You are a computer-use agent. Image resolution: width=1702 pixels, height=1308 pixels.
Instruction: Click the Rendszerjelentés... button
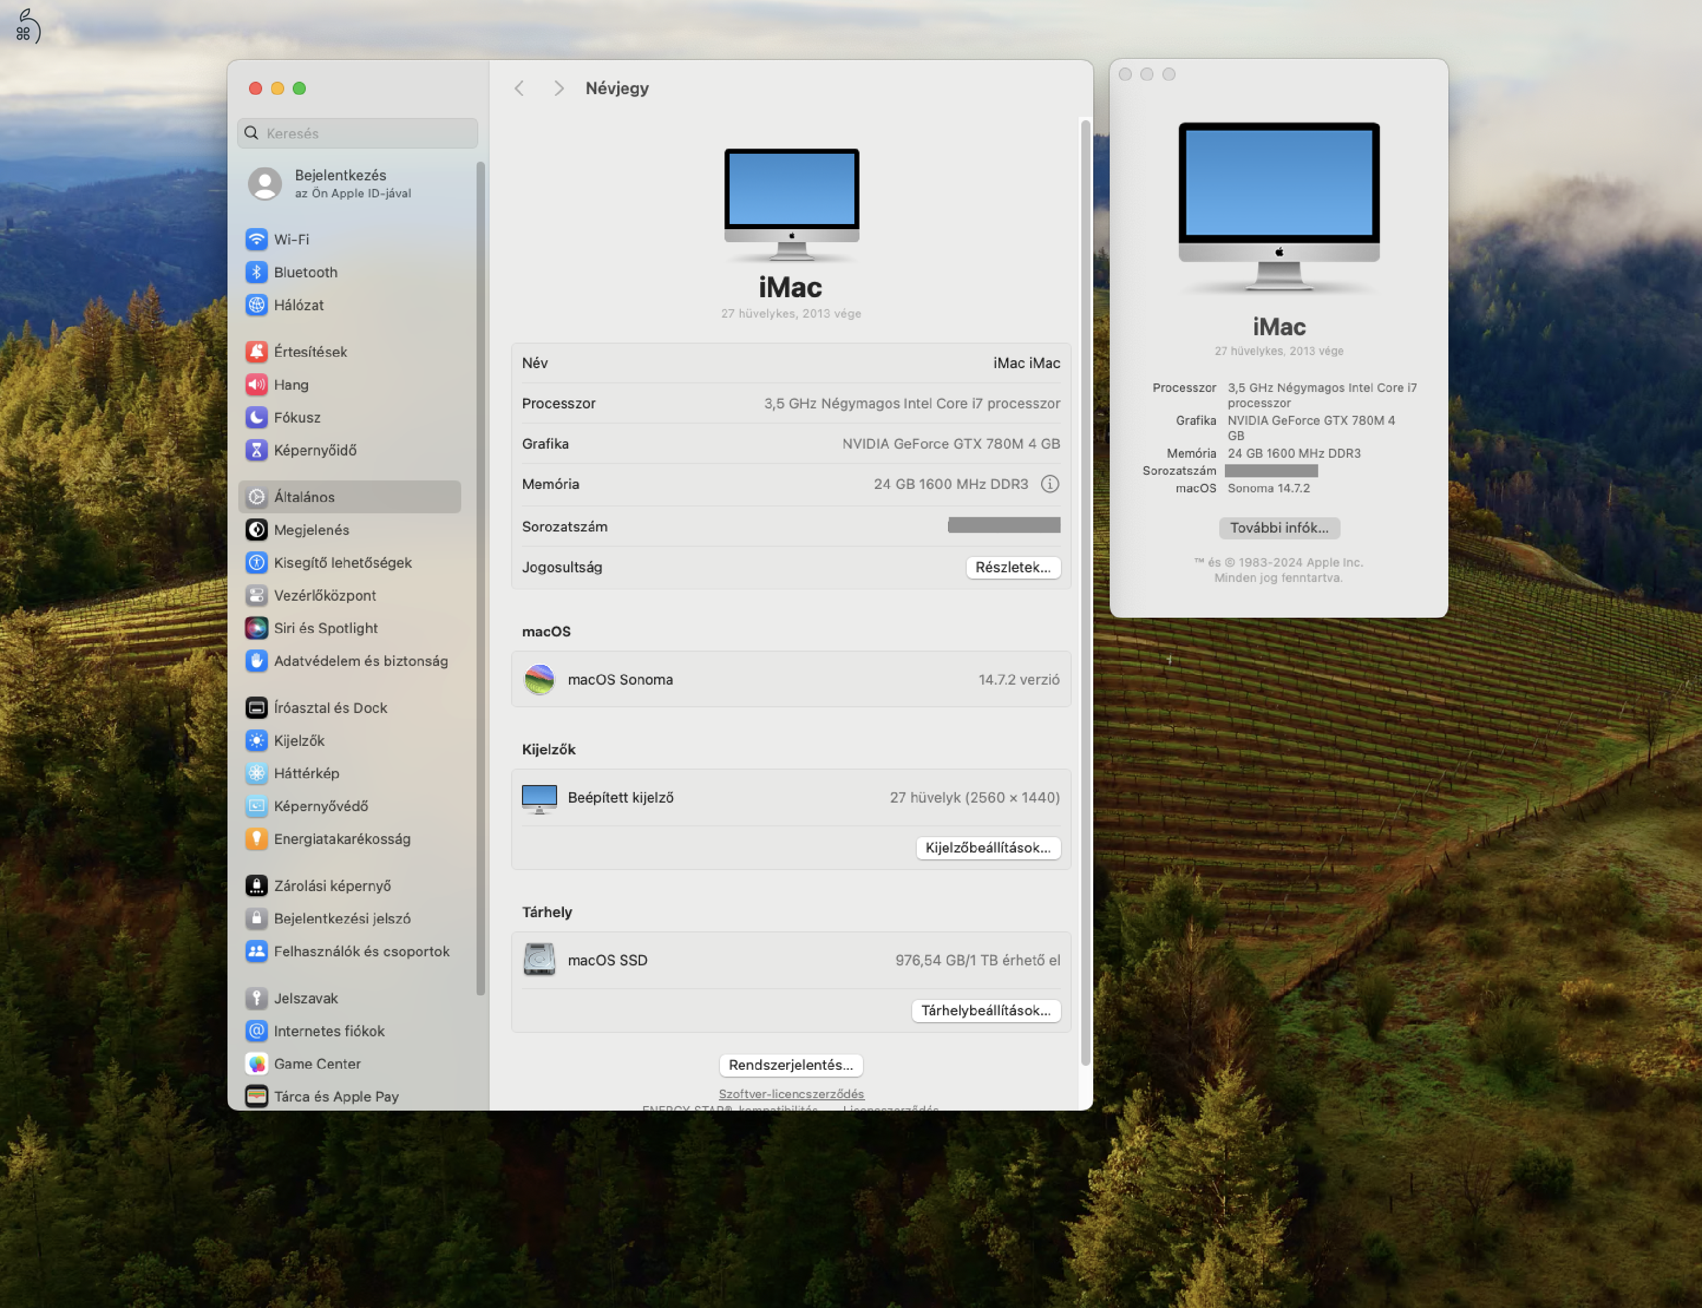tap(790, 1064)
